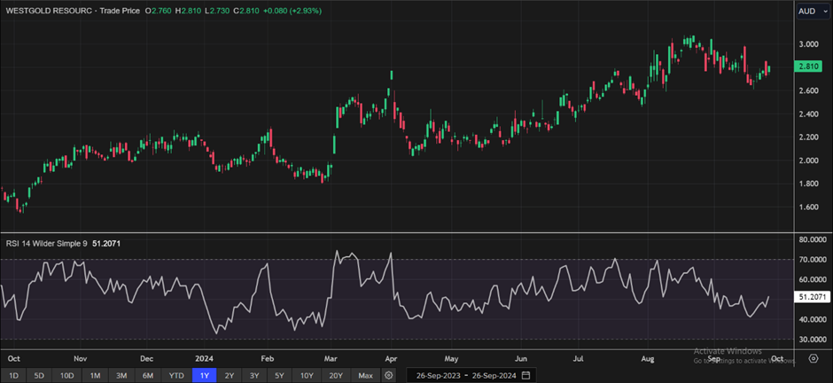Switch to the 20Y range

pos(336,375)
